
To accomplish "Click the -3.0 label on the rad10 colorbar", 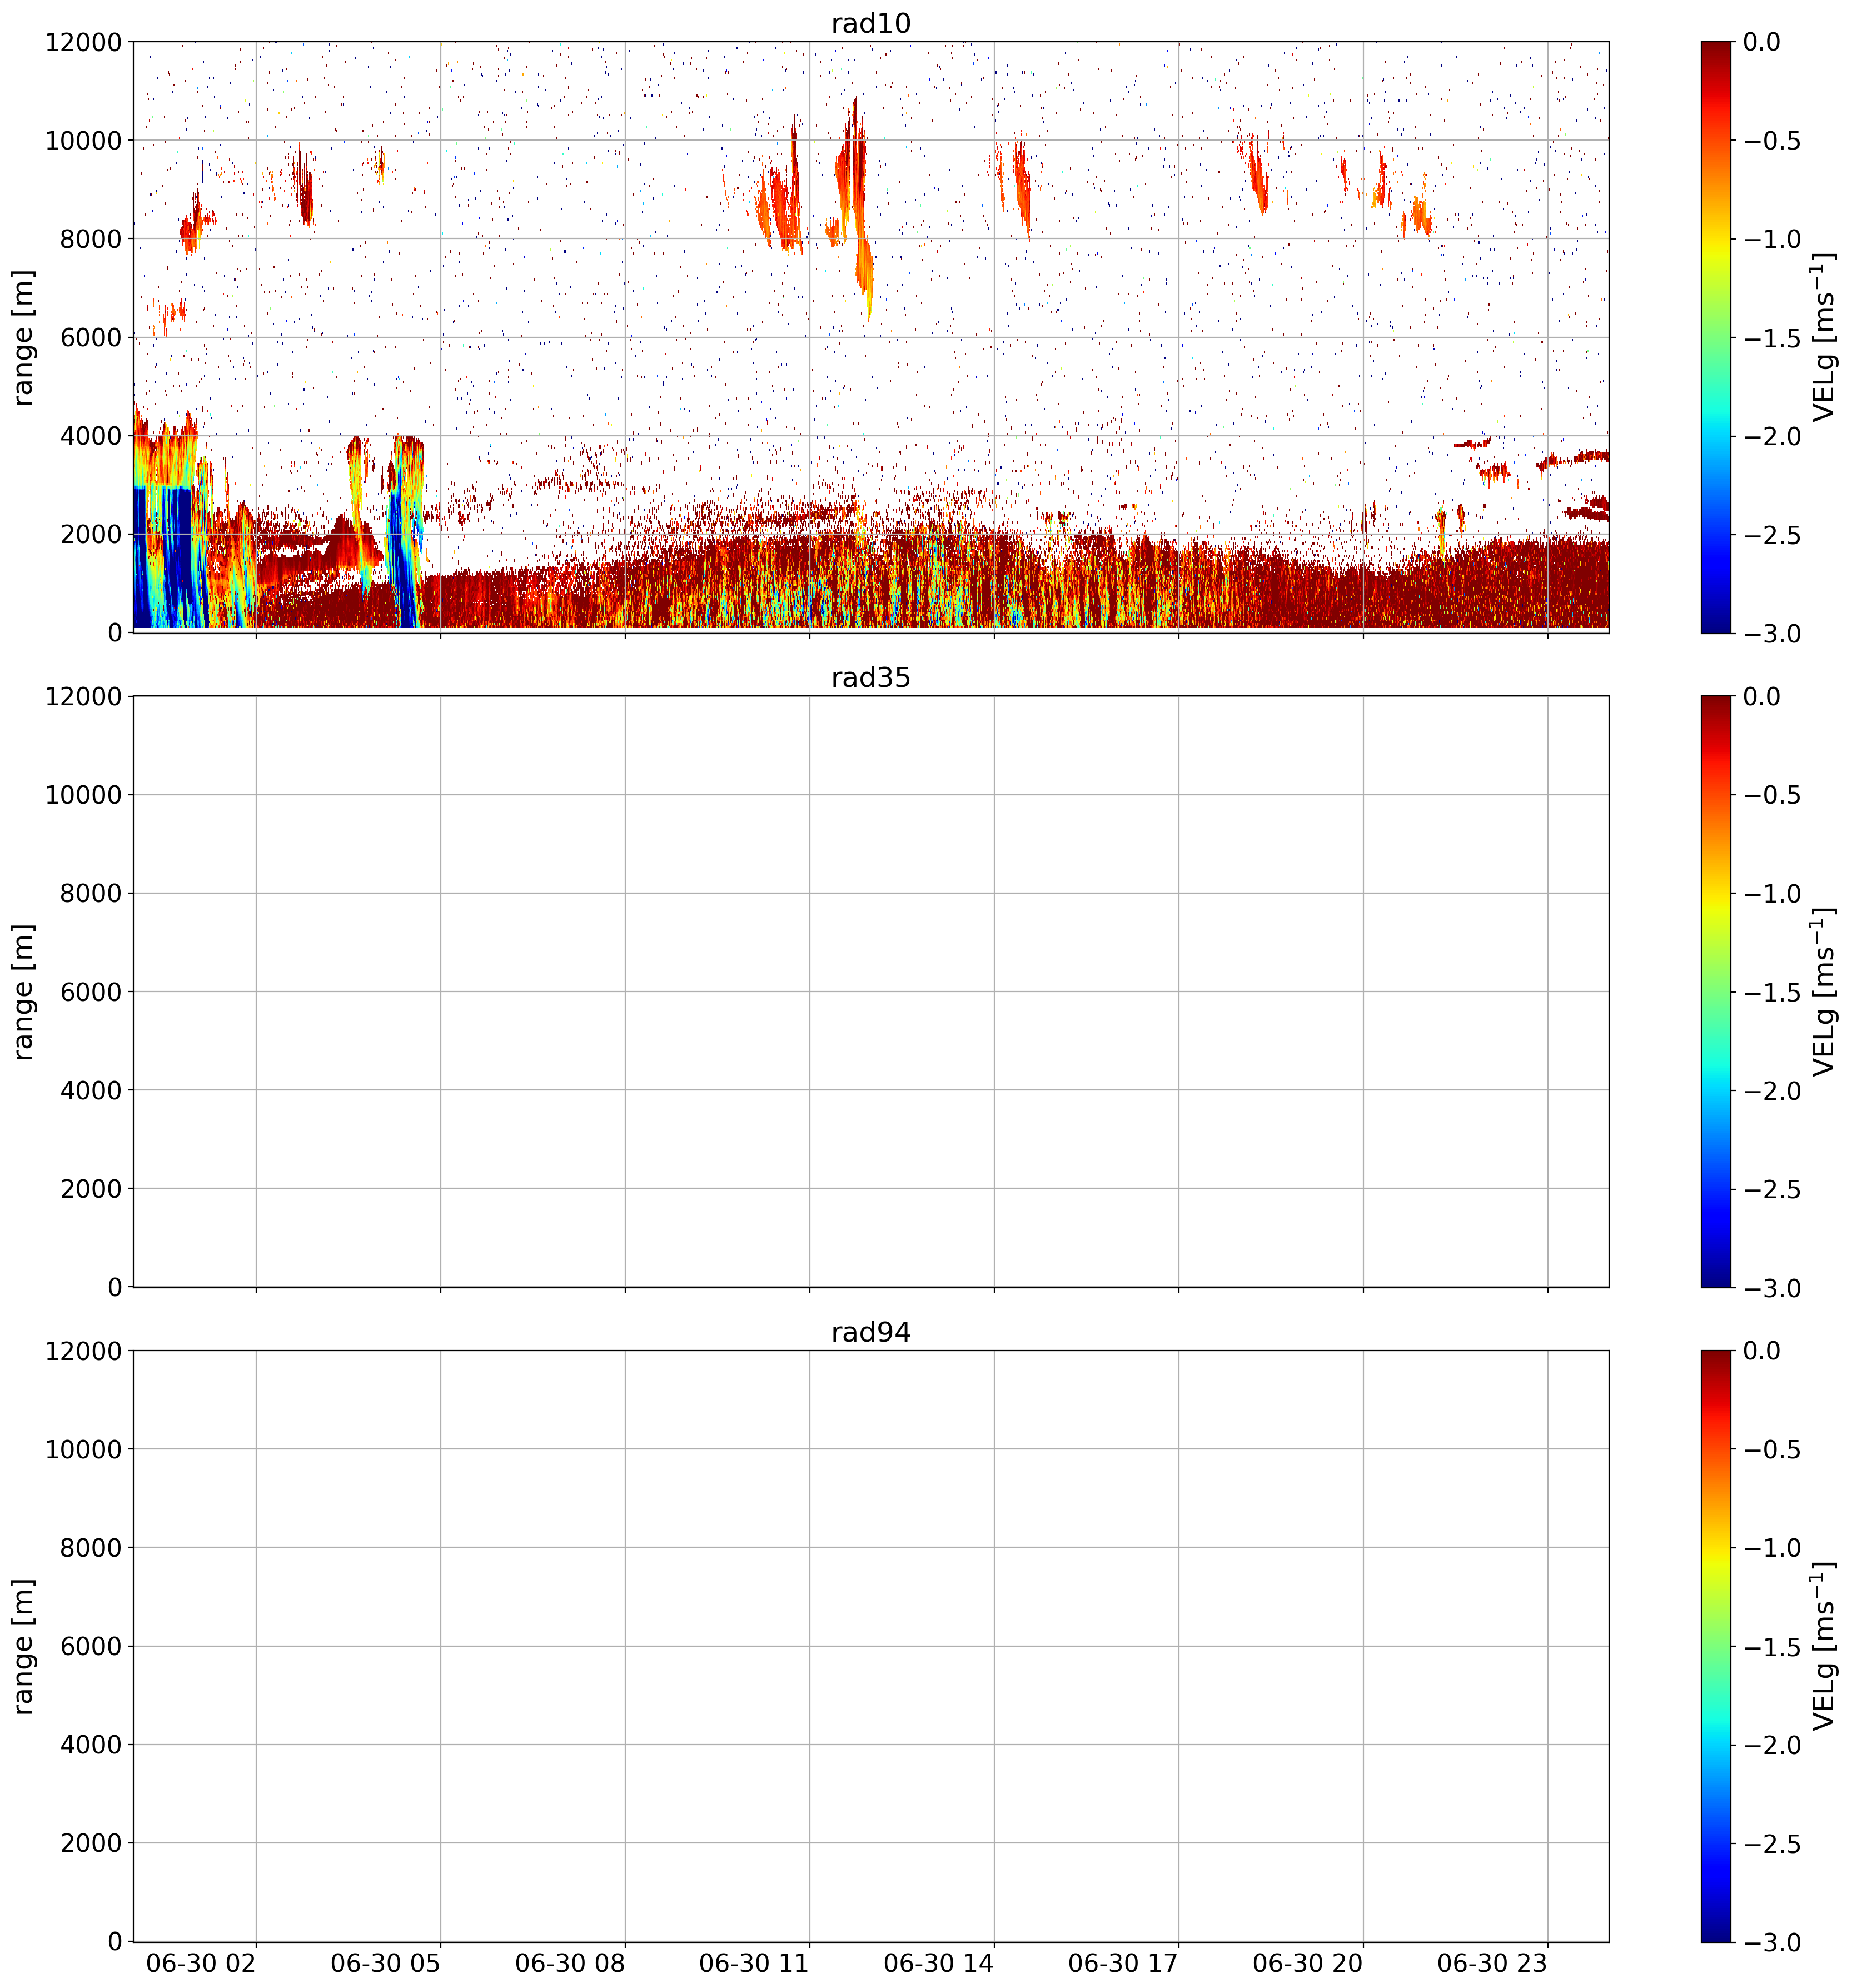I will coord(1772,634).
